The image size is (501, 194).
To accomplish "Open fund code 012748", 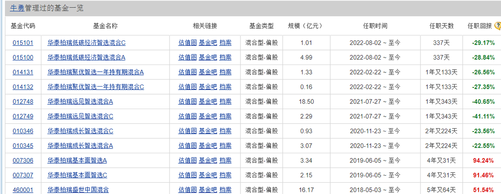I will click(x=23, y=101).
